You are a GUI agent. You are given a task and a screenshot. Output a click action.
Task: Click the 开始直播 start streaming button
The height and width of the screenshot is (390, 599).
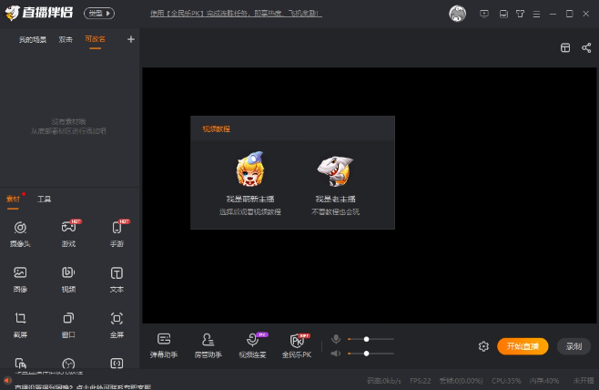tap(523, 346)
